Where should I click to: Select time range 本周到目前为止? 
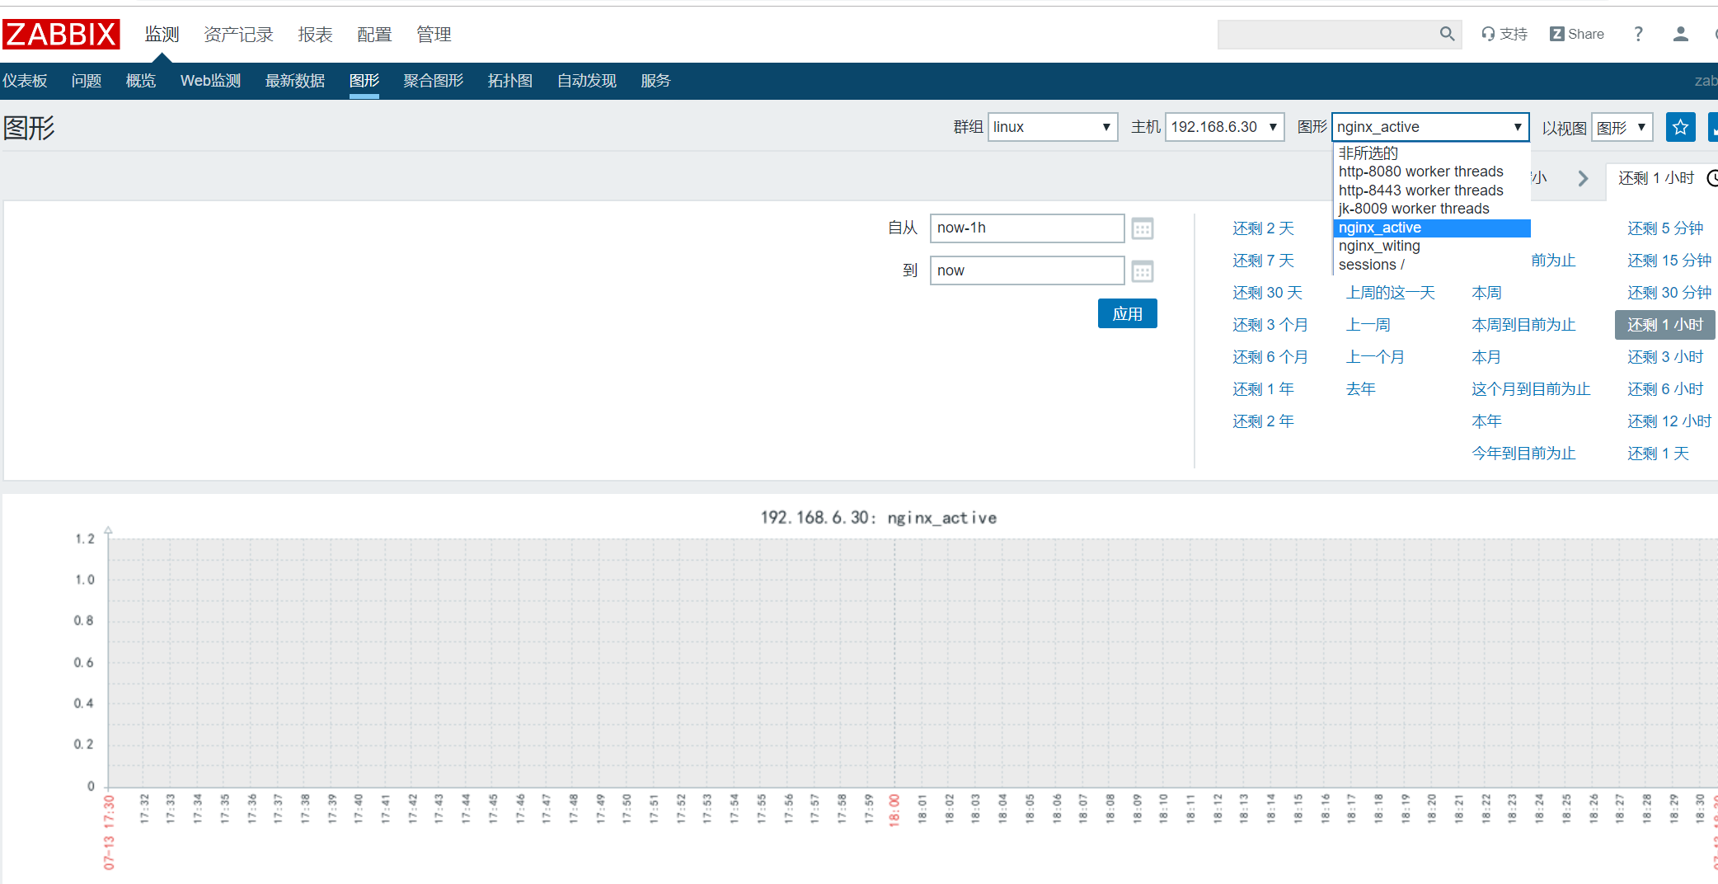[x=1523, y=325]
